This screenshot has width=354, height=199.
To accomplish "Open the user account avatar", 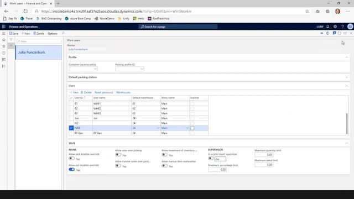I will pos(350,27).
